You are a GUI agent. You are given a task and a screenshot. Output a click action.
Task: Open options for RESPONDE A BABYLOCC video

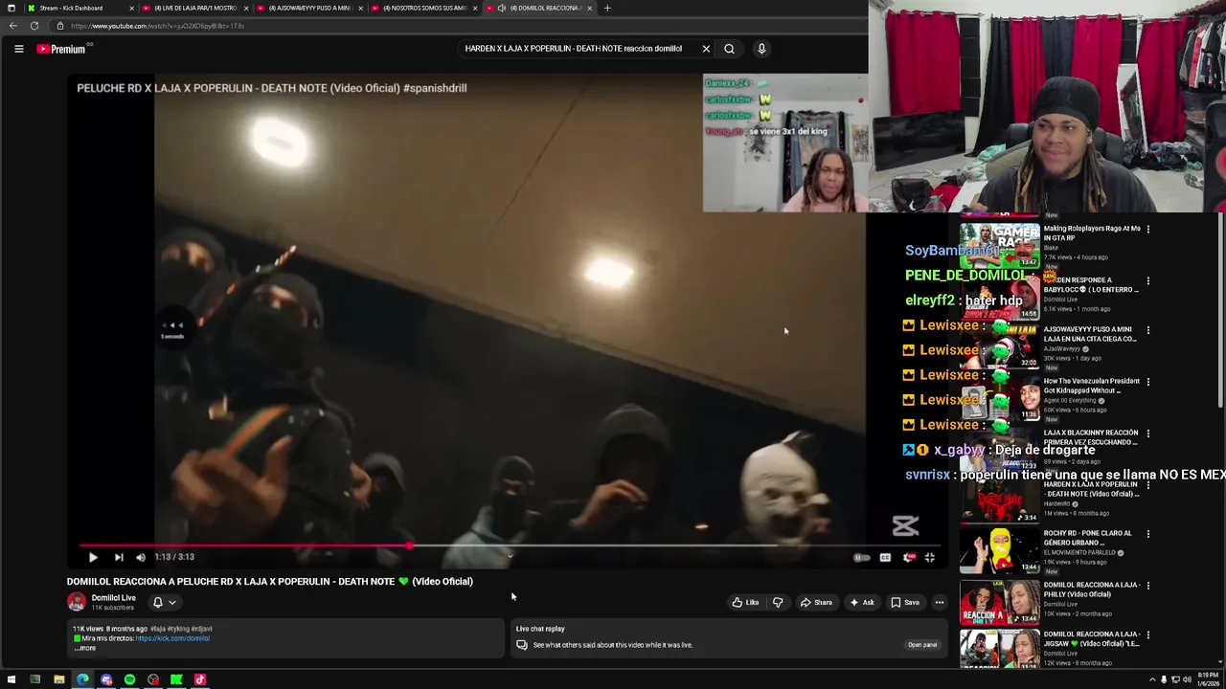point(1147,280)
